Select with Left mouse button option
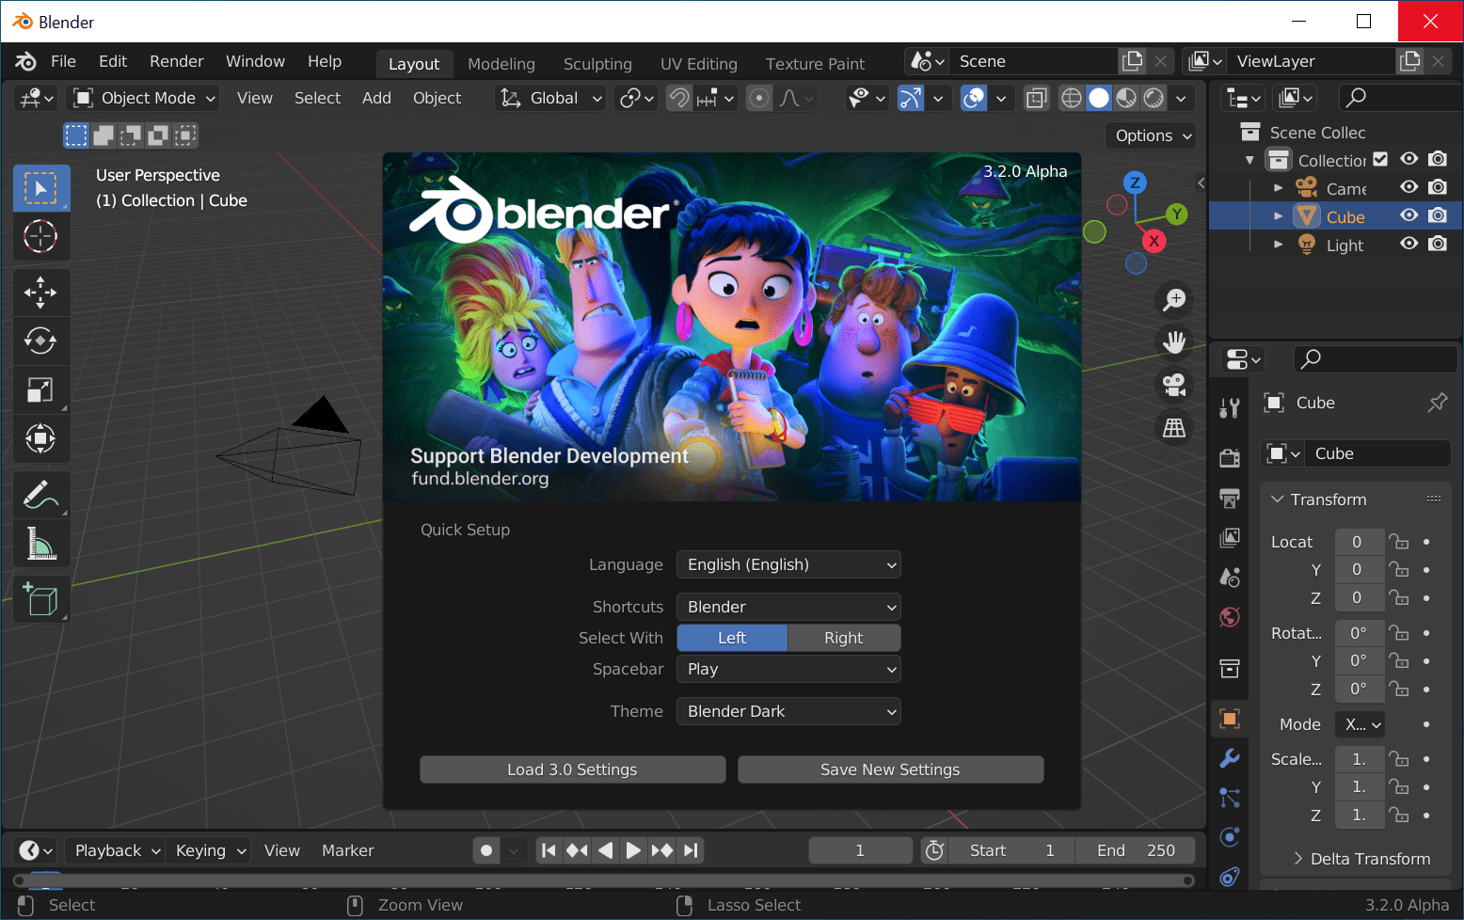The height and width of the screenshot is (920, 1464). 732,638
